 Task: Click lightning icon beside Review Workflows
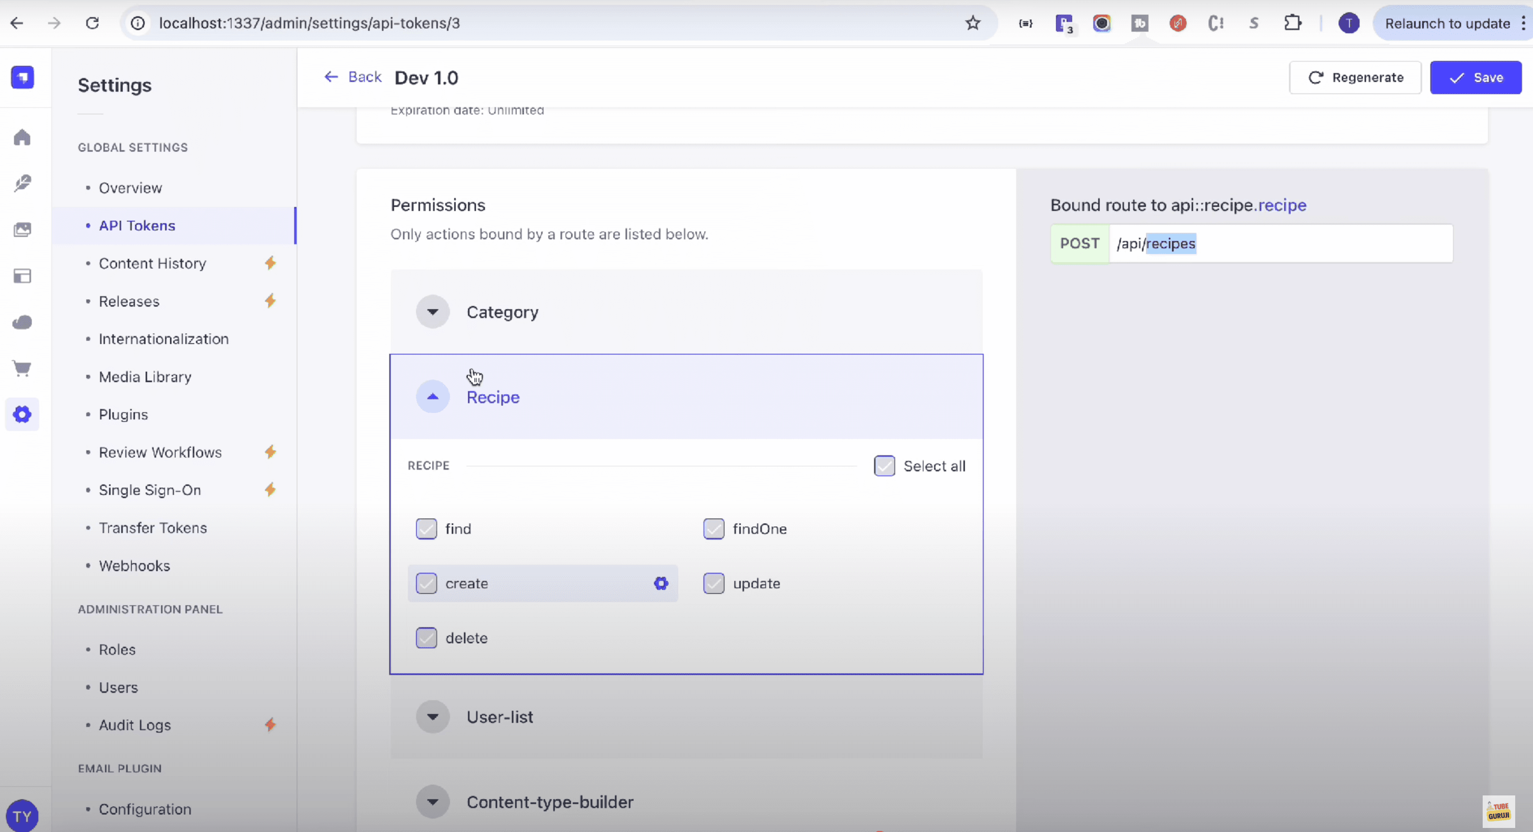(270, 452)
